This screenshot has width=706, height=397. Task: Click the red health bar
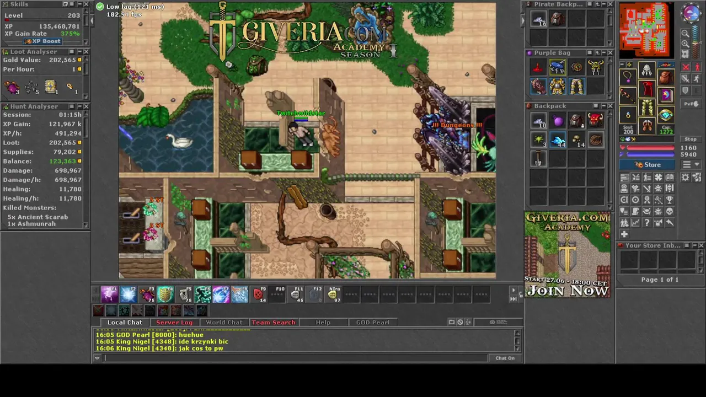point(651,148)
